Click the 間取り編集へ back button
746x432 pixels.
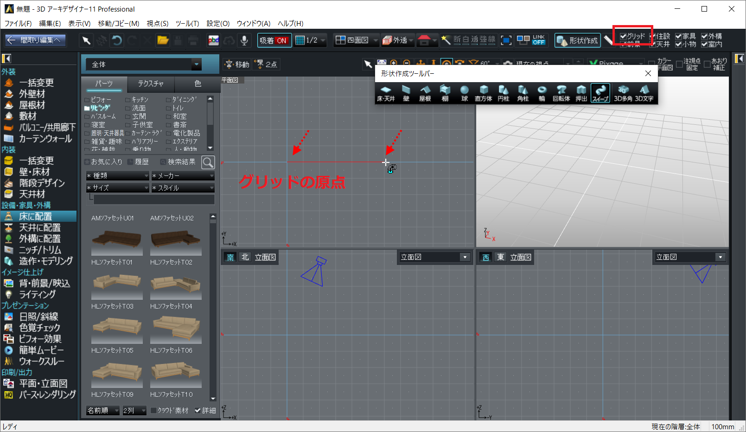(x=35, y=40)
